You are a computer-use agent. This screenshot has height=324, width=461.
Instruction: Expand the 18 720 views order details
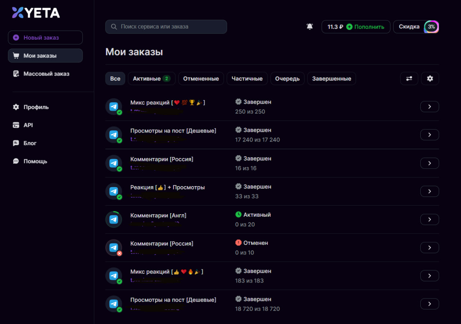point(429,304)
